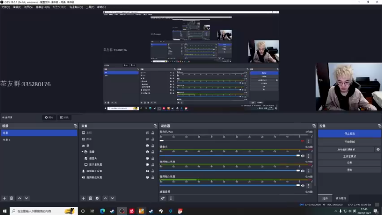Open source properties gear in Sources toolbar
Screen dimensions: 382x215
tap(97, 198)
